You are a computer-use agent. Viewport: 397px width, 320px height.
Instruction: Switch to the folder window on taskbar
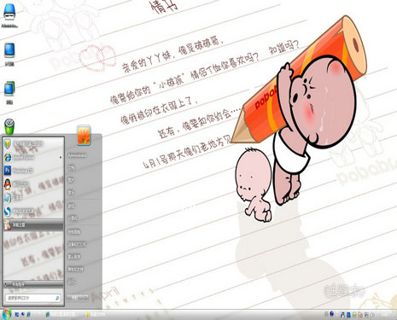point(96,314)
